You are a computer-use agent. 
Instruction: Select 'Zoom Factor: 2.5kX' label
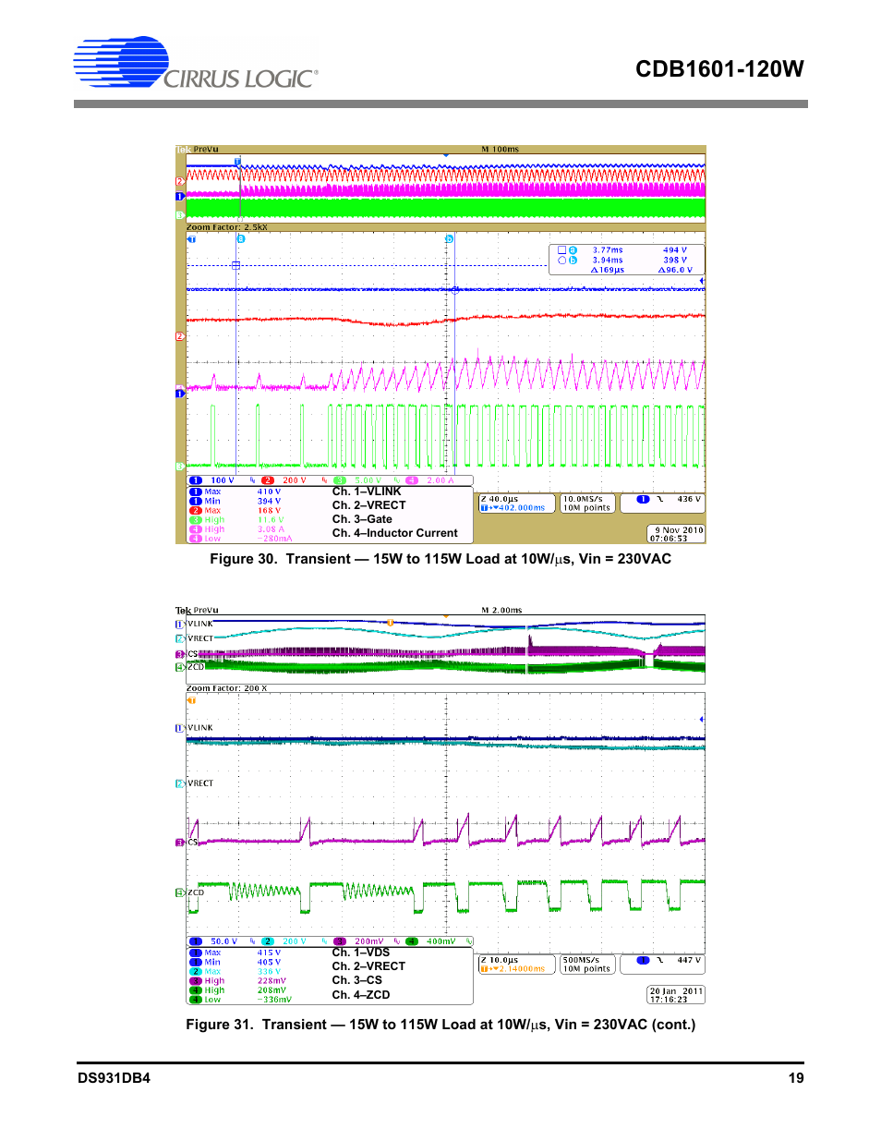pos(227,227)
